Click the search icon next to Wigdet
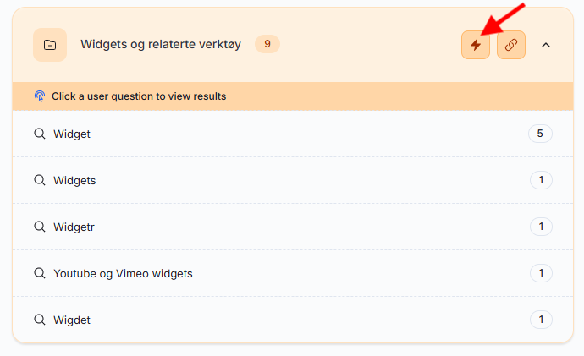584x356 pixels. click(39, 320)
